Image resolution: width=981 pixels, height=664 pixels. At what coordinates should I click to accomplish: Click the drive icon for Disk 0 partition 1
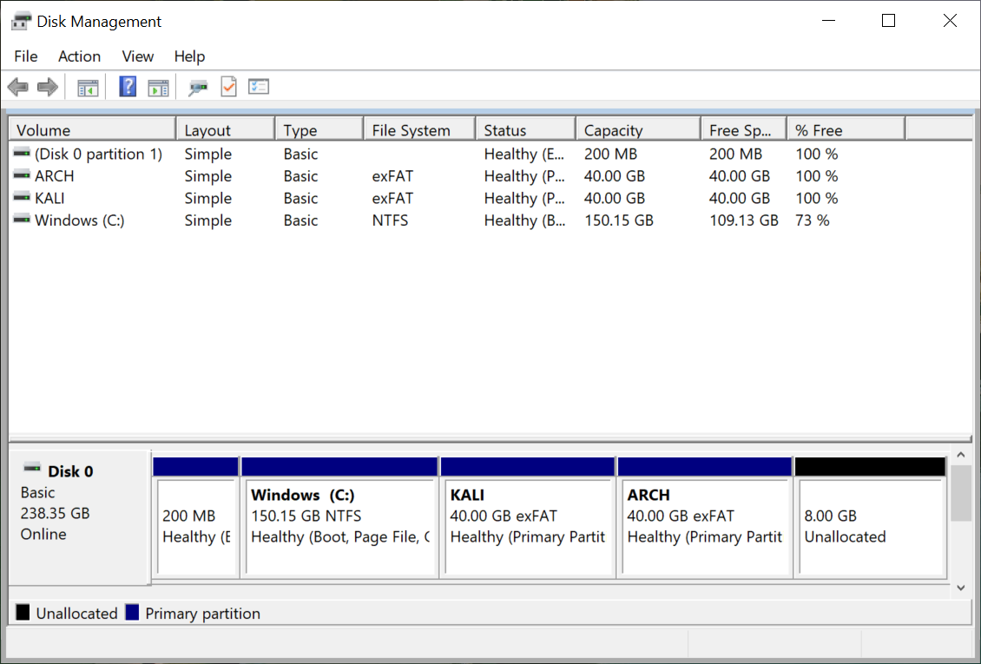[22, 153]
